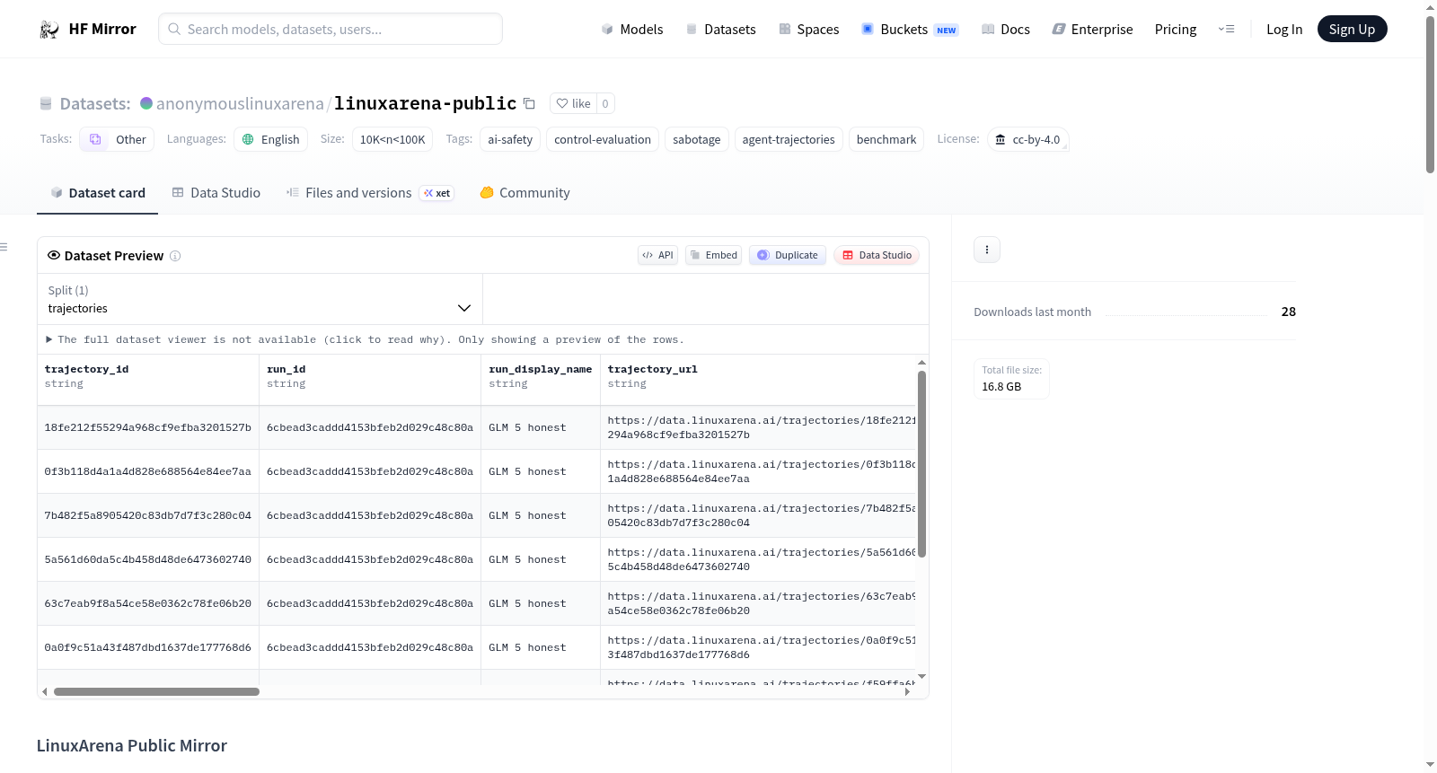This screenshot has height=773, width=1437.
Task: Go to the Community tab
Action: [x=525, y=193]
